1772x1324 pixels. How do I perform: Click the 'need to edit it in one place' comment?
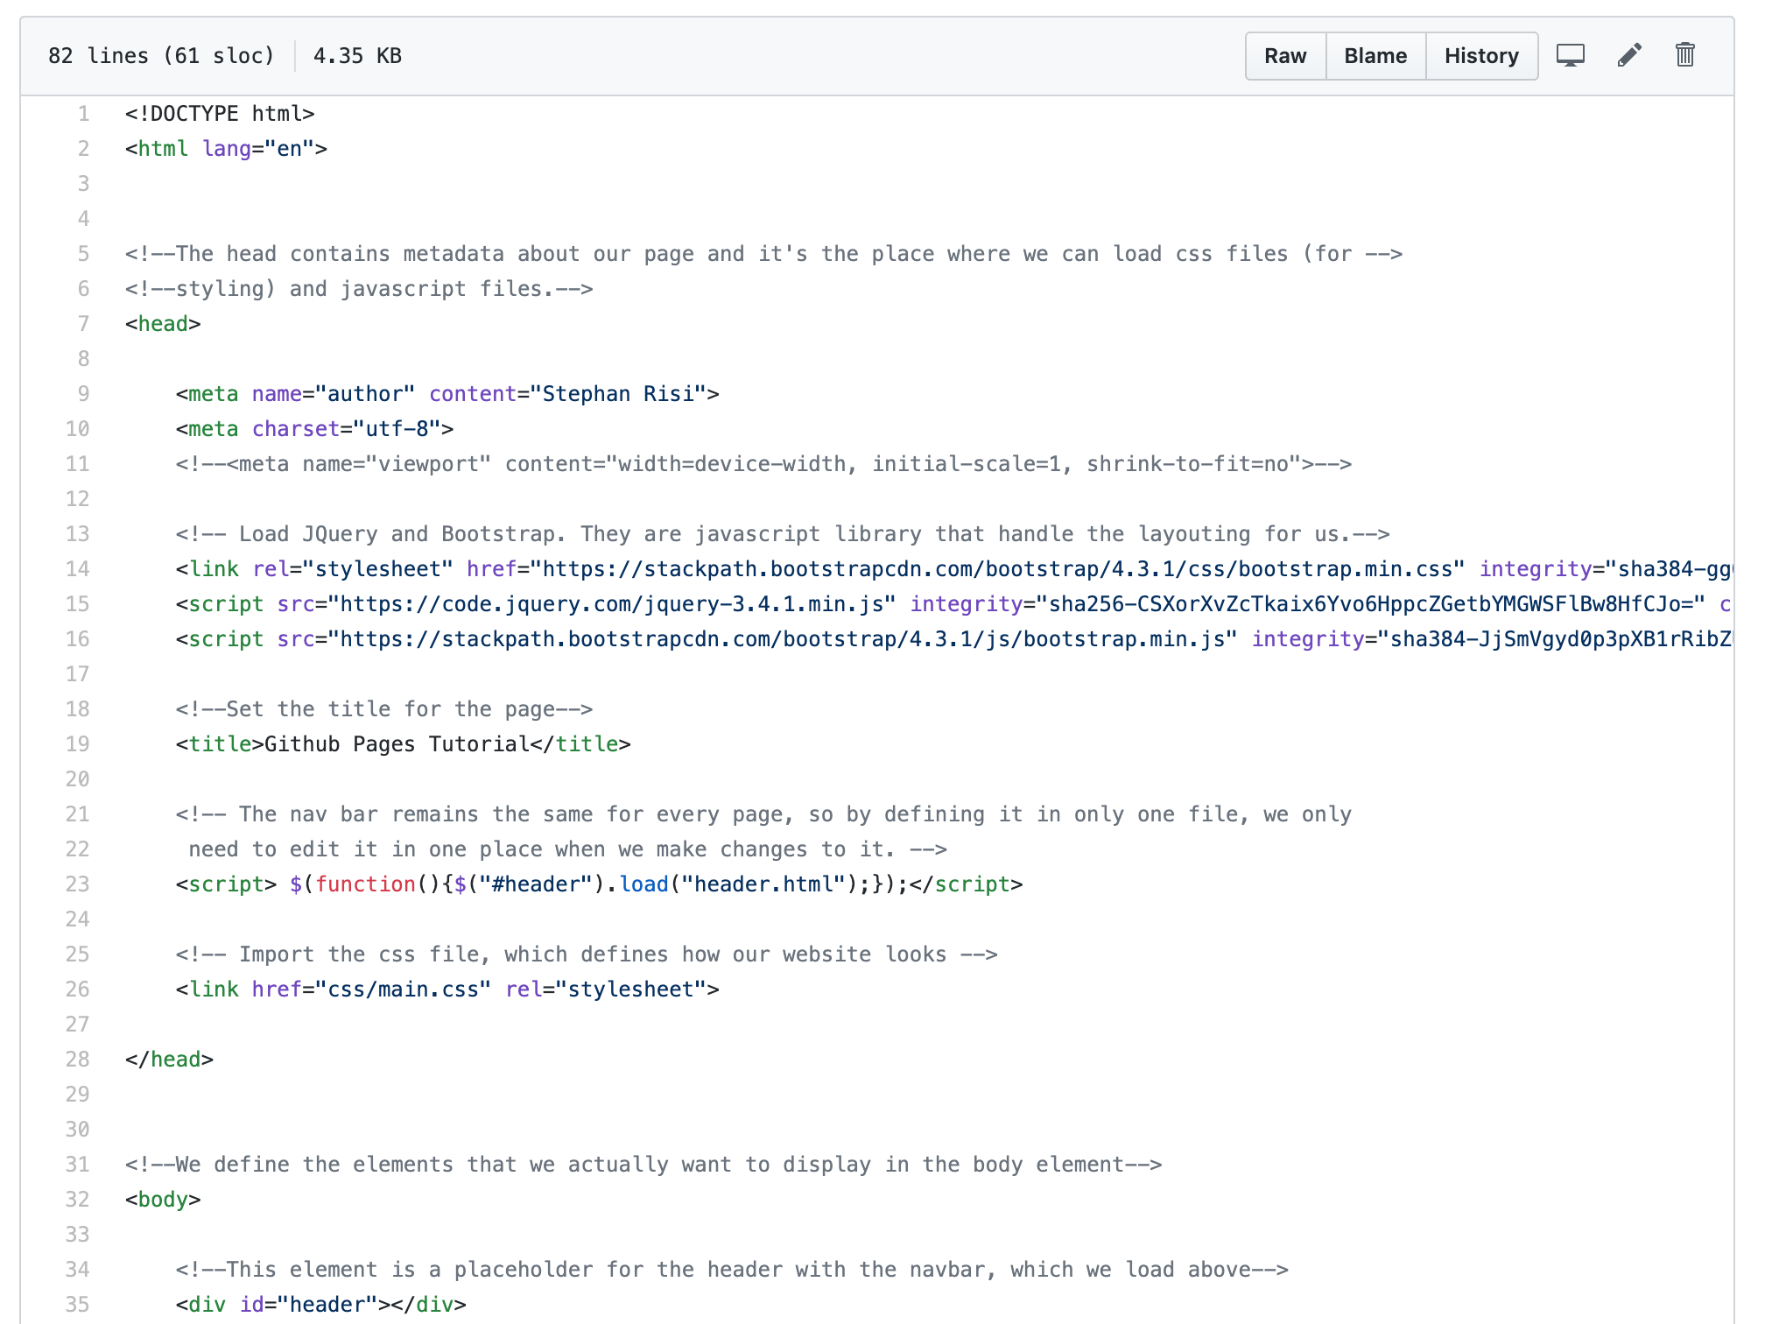point(567,849)
